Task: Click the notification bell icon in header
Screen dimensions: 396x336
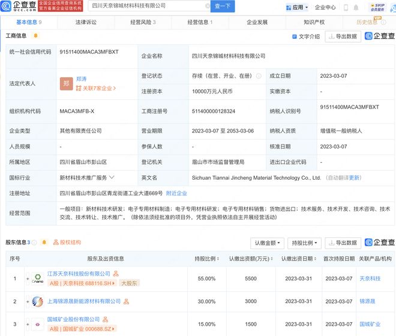Action: tap(356, 8)
